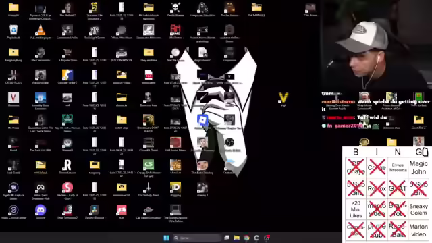Screen dimensions: 432x243
Task: Open Elgato Control Center shortcut
Action: coord(13,210)
